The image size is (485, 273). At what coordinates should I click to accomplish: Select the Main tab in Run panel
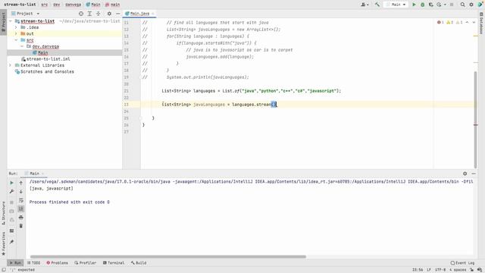(34, 174)
